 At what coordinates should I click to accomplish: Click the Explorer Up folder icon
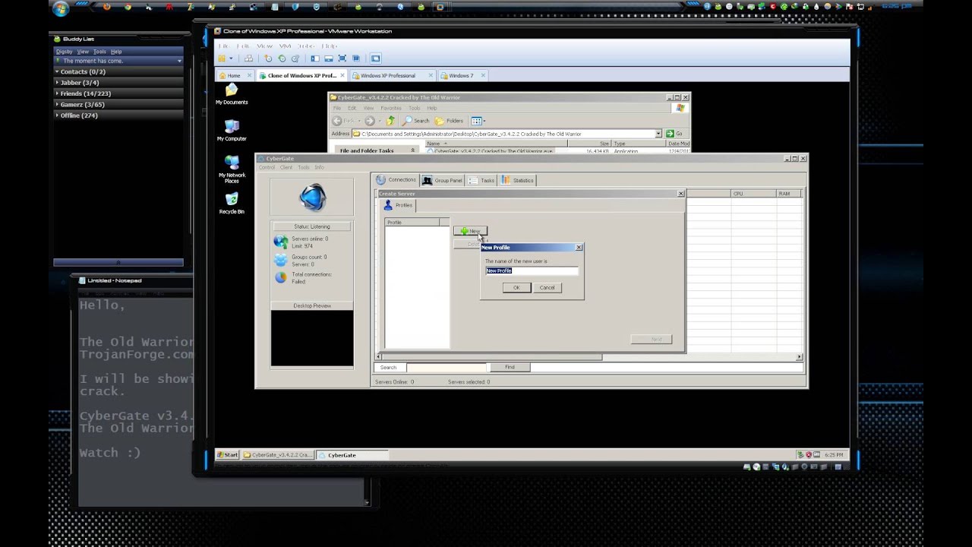[x=390, y=121]
